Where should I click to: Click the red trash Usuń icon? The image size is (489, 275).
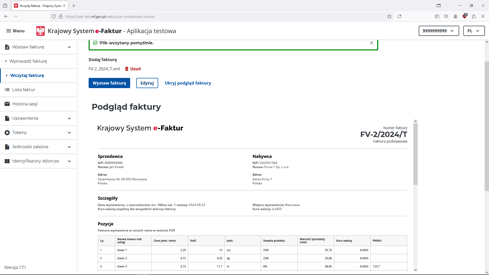127,69
